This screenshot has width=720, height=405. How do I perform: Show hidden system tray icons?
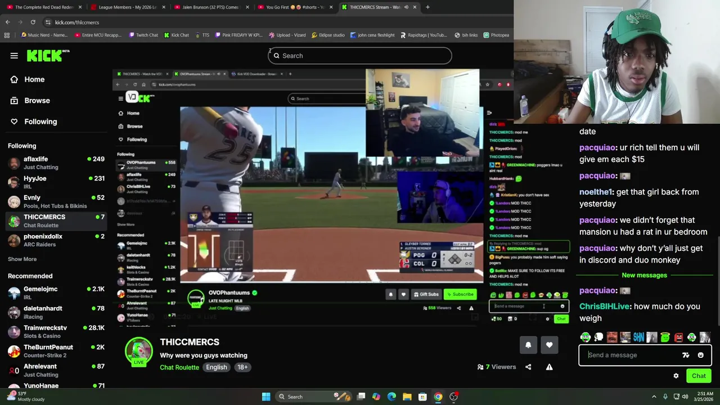click(654, 397)
